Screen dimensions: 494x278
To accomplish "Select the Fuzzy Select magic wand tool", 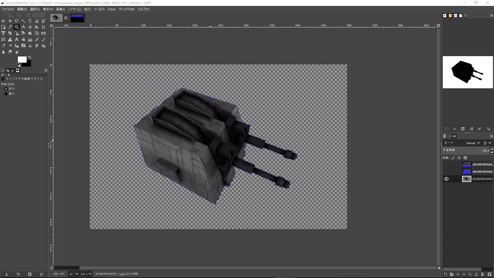I will (23, 21).
